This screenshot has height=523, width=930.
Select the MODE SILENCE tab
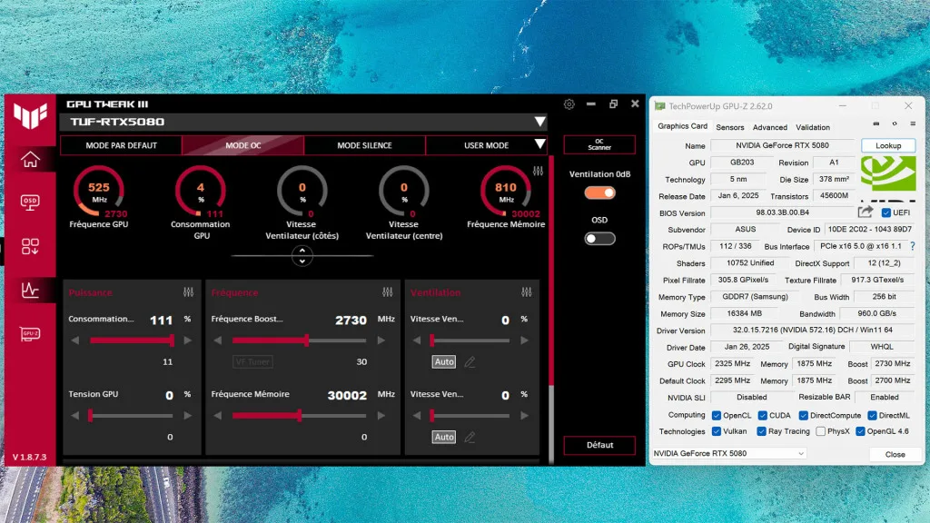(x=364, y=145)
